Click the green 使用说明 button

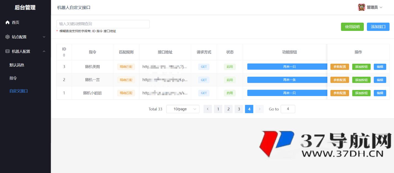(x=352, y=27)
